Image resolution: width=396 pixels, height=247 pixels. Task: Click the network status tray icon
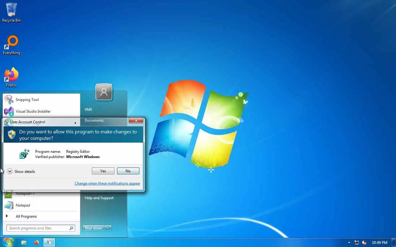[x=357, y=243]
